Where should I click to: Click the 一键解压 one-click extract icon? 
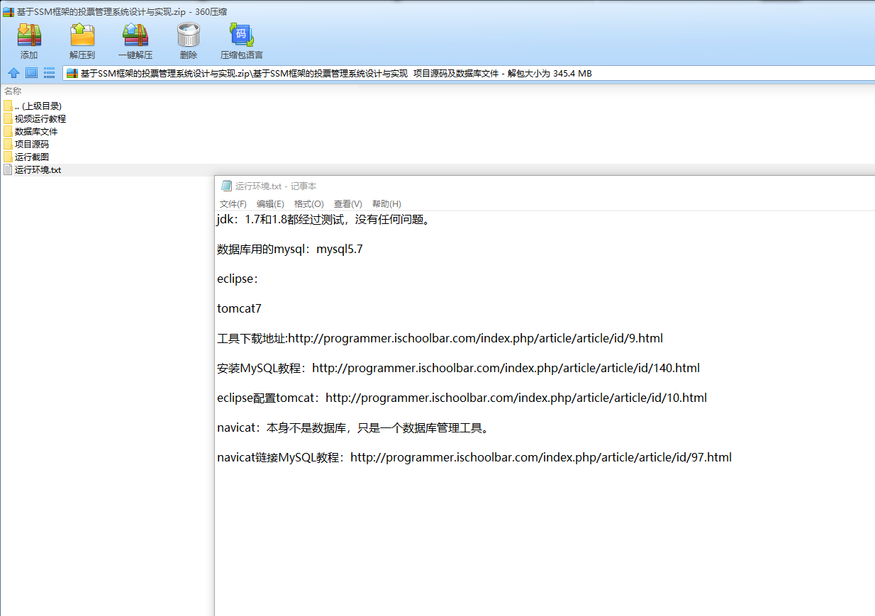pyautogui.click(x=135, y=35)
